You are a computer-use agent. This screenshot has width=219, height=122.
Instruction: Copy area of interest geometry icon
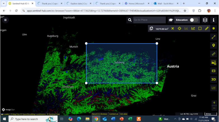(151, 28)
